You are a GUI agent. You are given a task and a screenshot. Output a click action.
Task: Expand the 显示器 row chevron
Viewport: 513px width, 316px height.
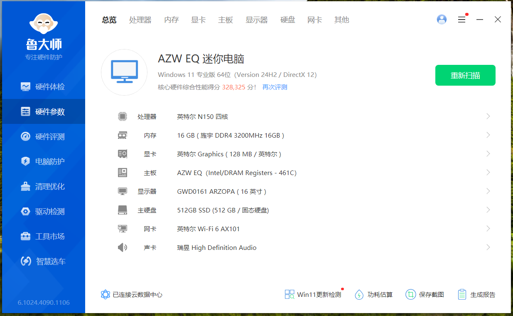[488, 191]
